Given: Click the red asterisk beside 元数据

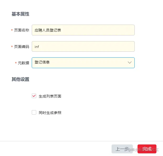Looking at the screenshot, I should point(16,63).
